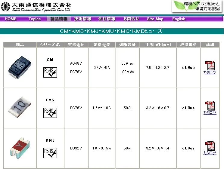Viewport: 224px width, 169px height.
Task: Click the 50A value in KMJ row
Action: [127, 148]
